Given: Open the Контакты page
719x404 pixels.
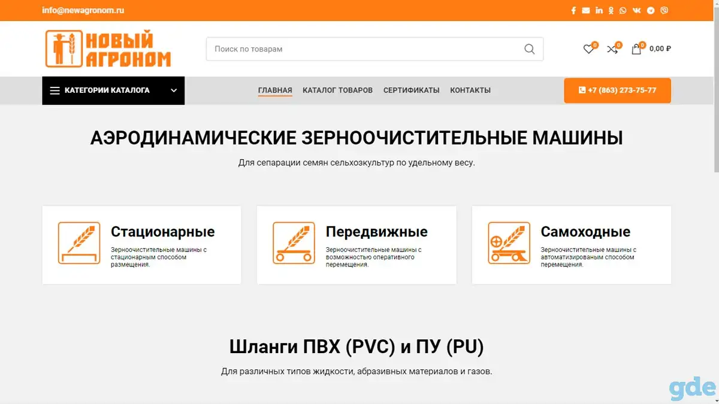Looking at the screenshot, I should 470,90.
